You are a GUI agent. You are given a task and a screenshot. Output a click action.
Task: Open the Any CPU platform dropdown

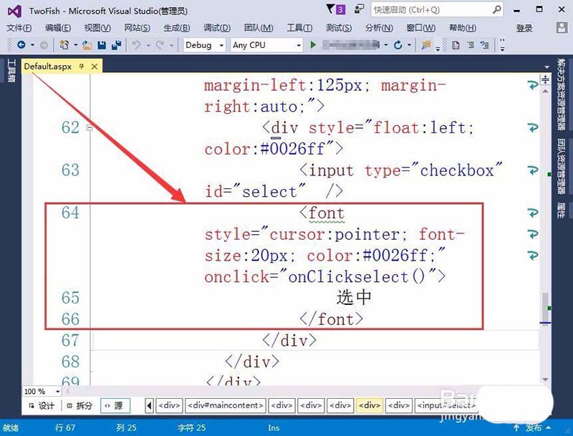click(266, 44)
